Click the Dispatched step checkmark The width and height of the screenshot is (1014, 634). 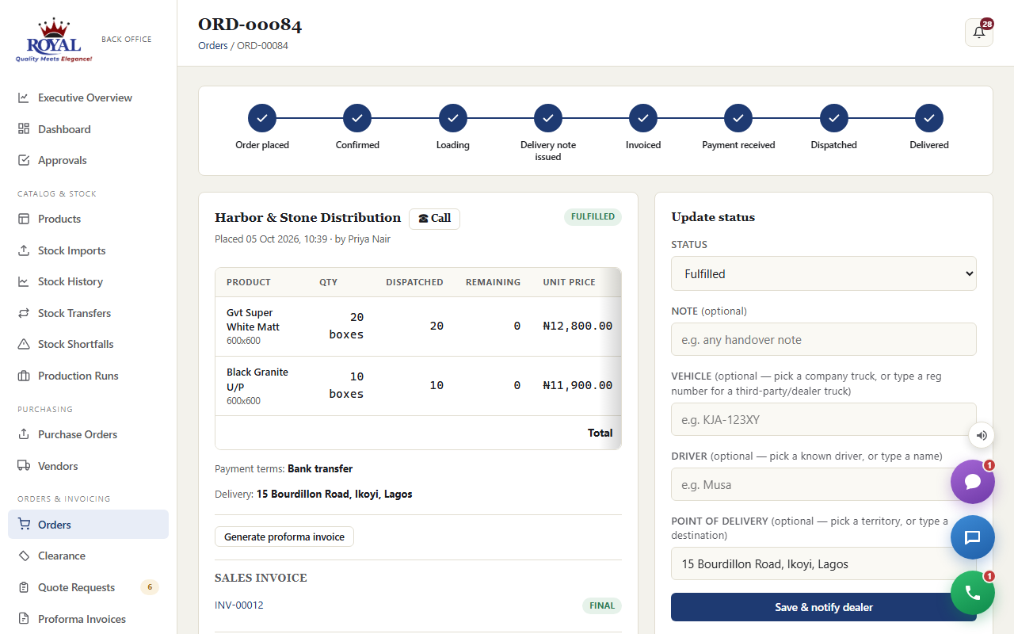coord(834,118)
